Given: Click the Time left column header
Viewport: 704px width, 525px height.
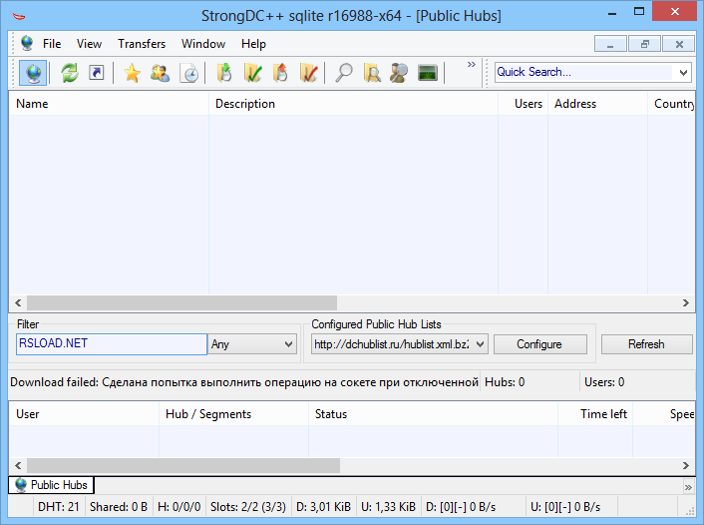Looking at the screenshot, I should coord(595,414).
